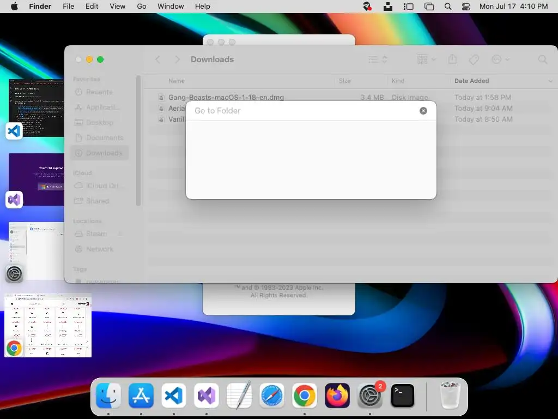Eject the Steam volume in the sidebar
The image size is (558, 419).
point(120,234)
